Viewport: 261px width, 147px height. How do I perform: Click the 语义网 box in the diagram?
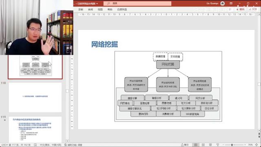[179, 98]
